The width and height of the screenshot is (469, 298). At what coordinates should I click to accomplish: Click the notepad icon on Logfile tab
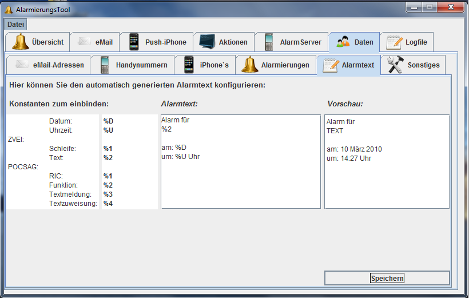(x=394, y=42)
